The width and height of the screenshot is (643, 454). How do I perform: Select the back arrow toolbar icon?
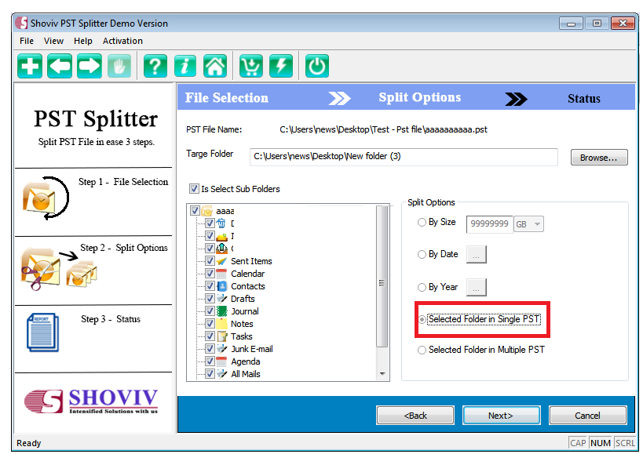pyautogui.click(x=59, y=66)
